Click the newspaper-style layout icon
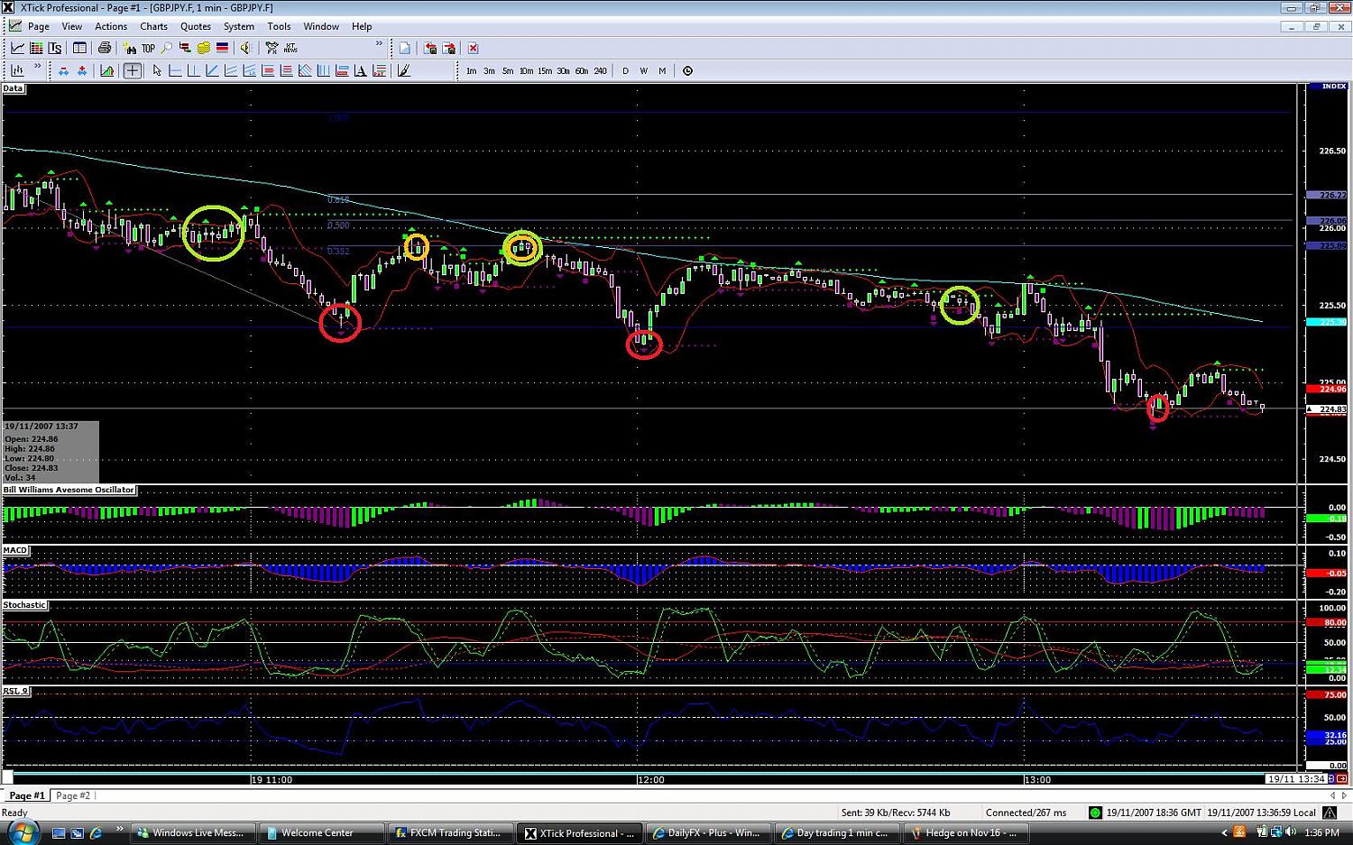The width and height of the screenshot is (1353, 845). (x=79, y=48)
